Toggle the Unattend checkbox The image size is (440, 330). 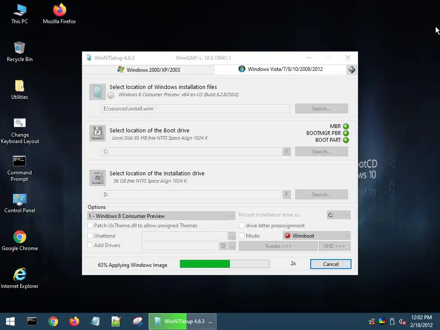point(90,236)
